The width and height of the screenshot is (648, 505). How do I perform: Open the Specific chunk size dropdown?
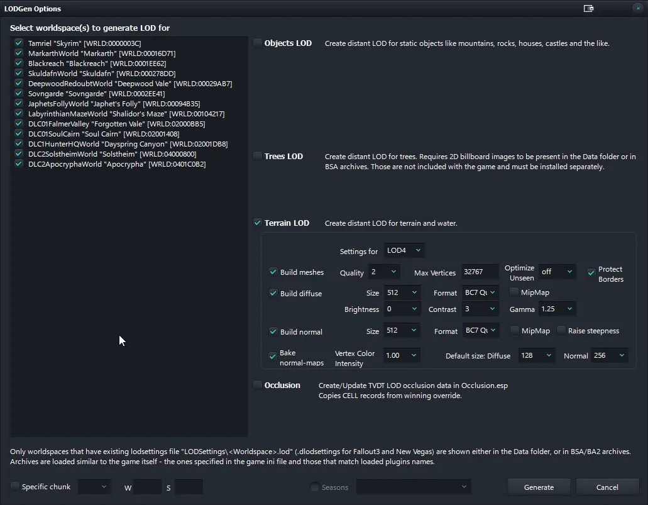(94, 487)
